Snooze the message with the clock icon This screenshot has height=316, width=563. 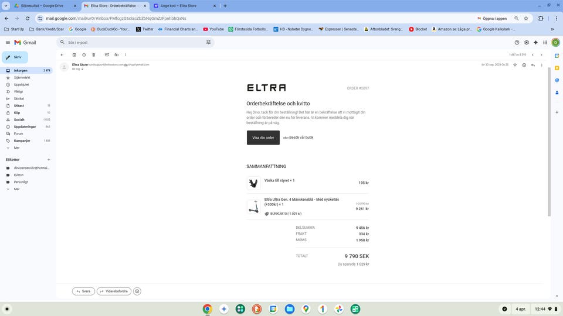tap(84, 55)
